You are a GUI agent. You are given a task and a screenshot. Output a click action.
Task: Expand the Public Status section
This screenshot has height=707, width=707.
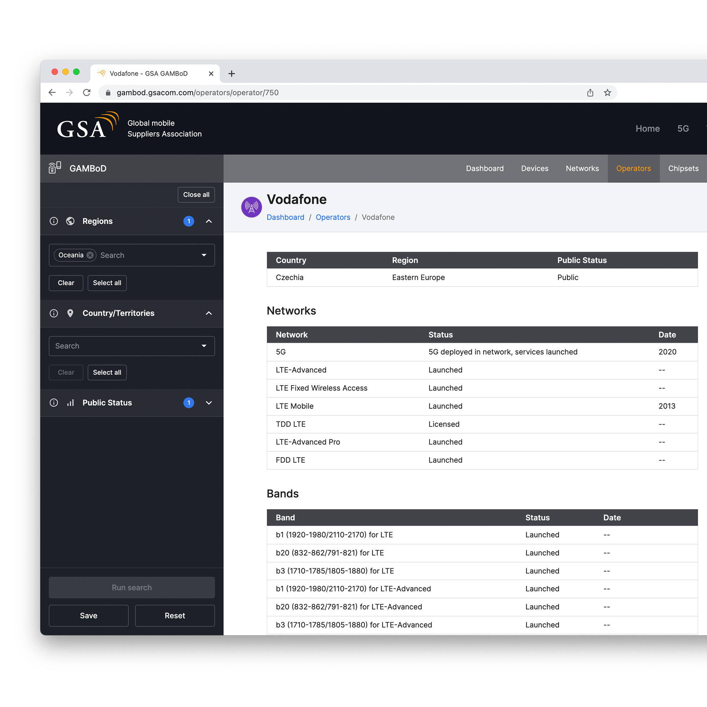click(209, 402)
